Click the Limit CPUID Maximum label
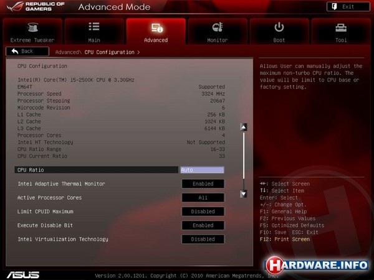374x280 pixels. (46, 212)
